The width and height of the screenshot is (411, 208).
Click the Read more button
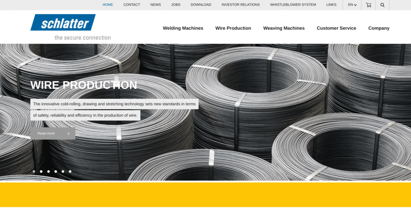point(53,133)
